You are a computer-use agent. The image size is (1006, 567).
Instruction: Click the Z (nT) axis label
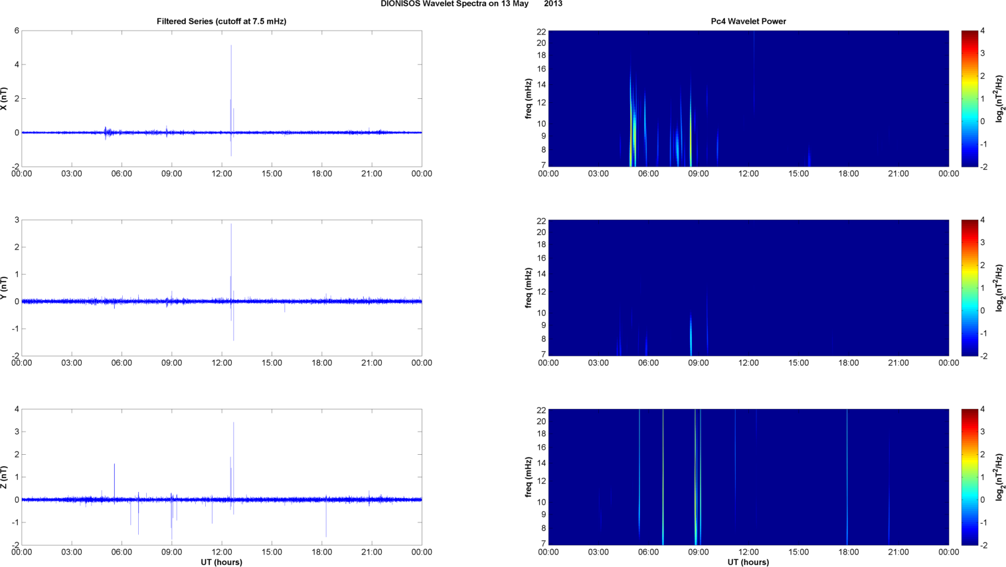coord(4,477)
